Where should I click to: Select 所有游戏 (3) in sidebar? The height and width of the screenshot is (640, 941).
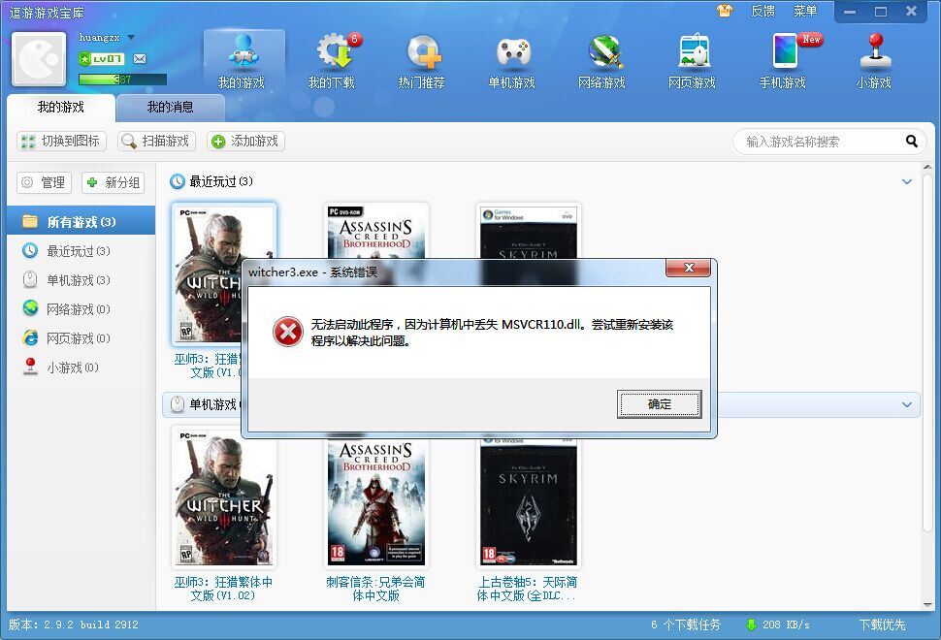[x=81, y=222]
